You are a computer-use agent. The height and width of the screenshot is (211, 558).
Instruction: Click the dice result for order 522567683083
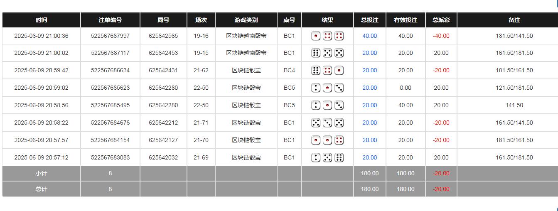pyautogui.click(x=327, y=158)
